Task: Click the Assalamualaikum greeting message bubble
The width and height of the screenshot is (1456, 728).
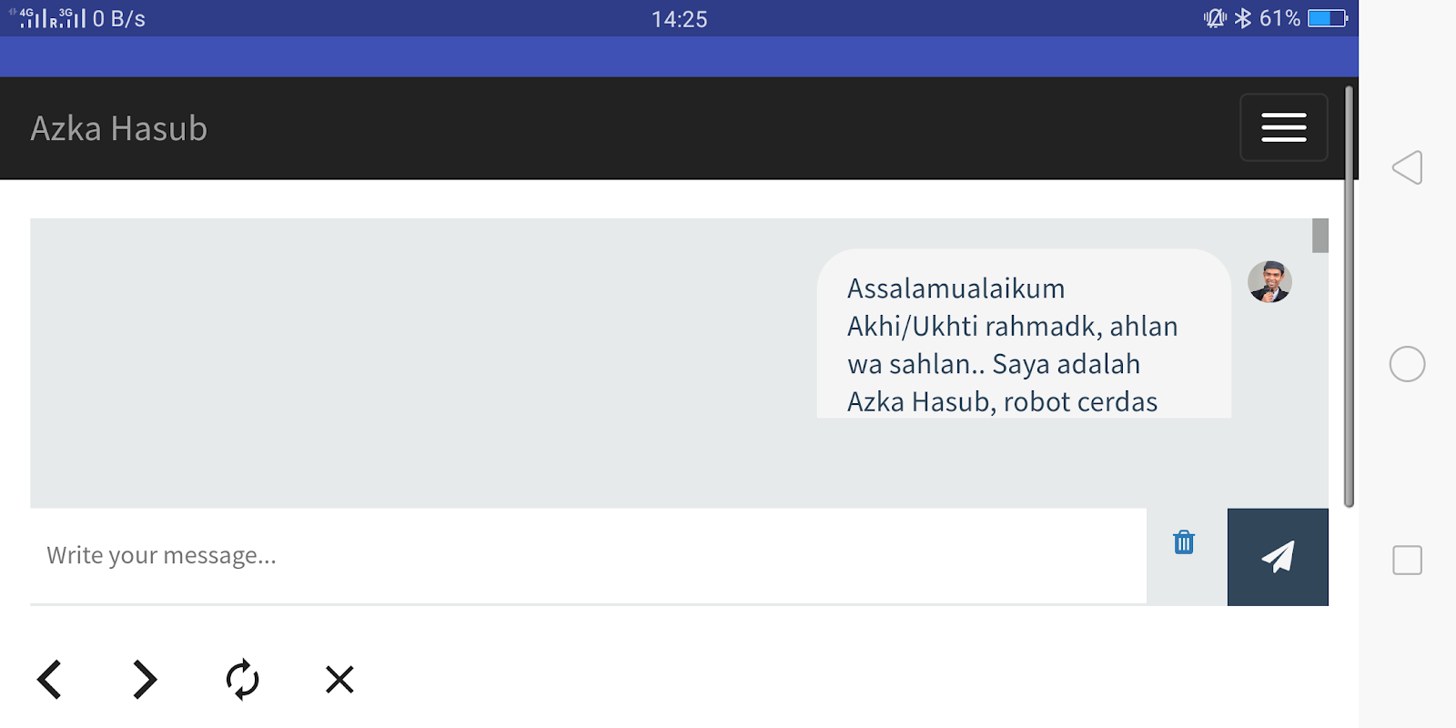Action: coord(1024,334)
